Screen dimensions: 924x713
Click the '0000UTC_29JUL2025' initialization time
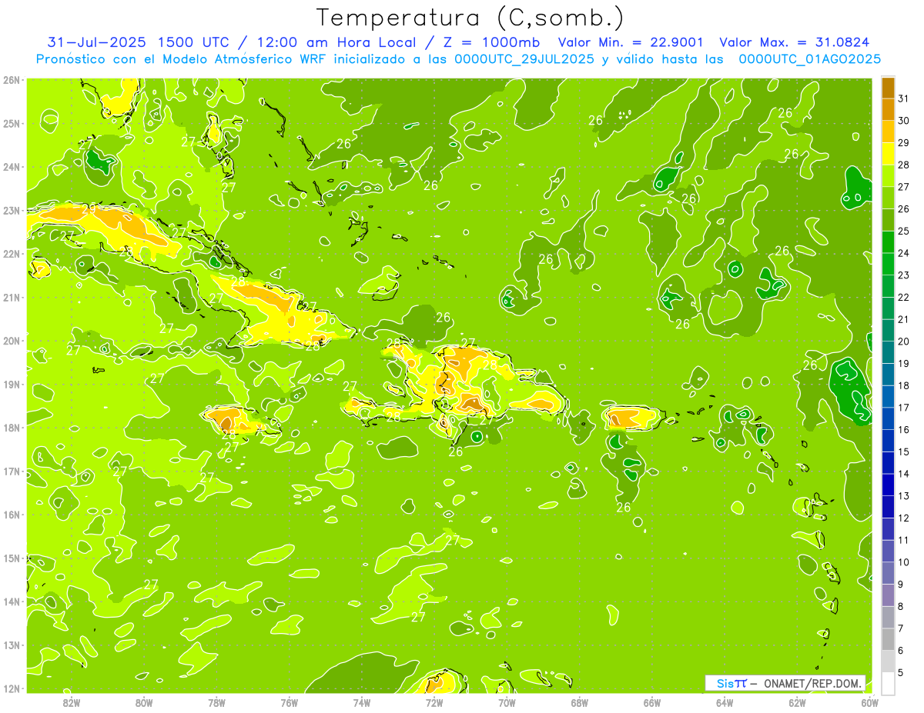point(525,59)
